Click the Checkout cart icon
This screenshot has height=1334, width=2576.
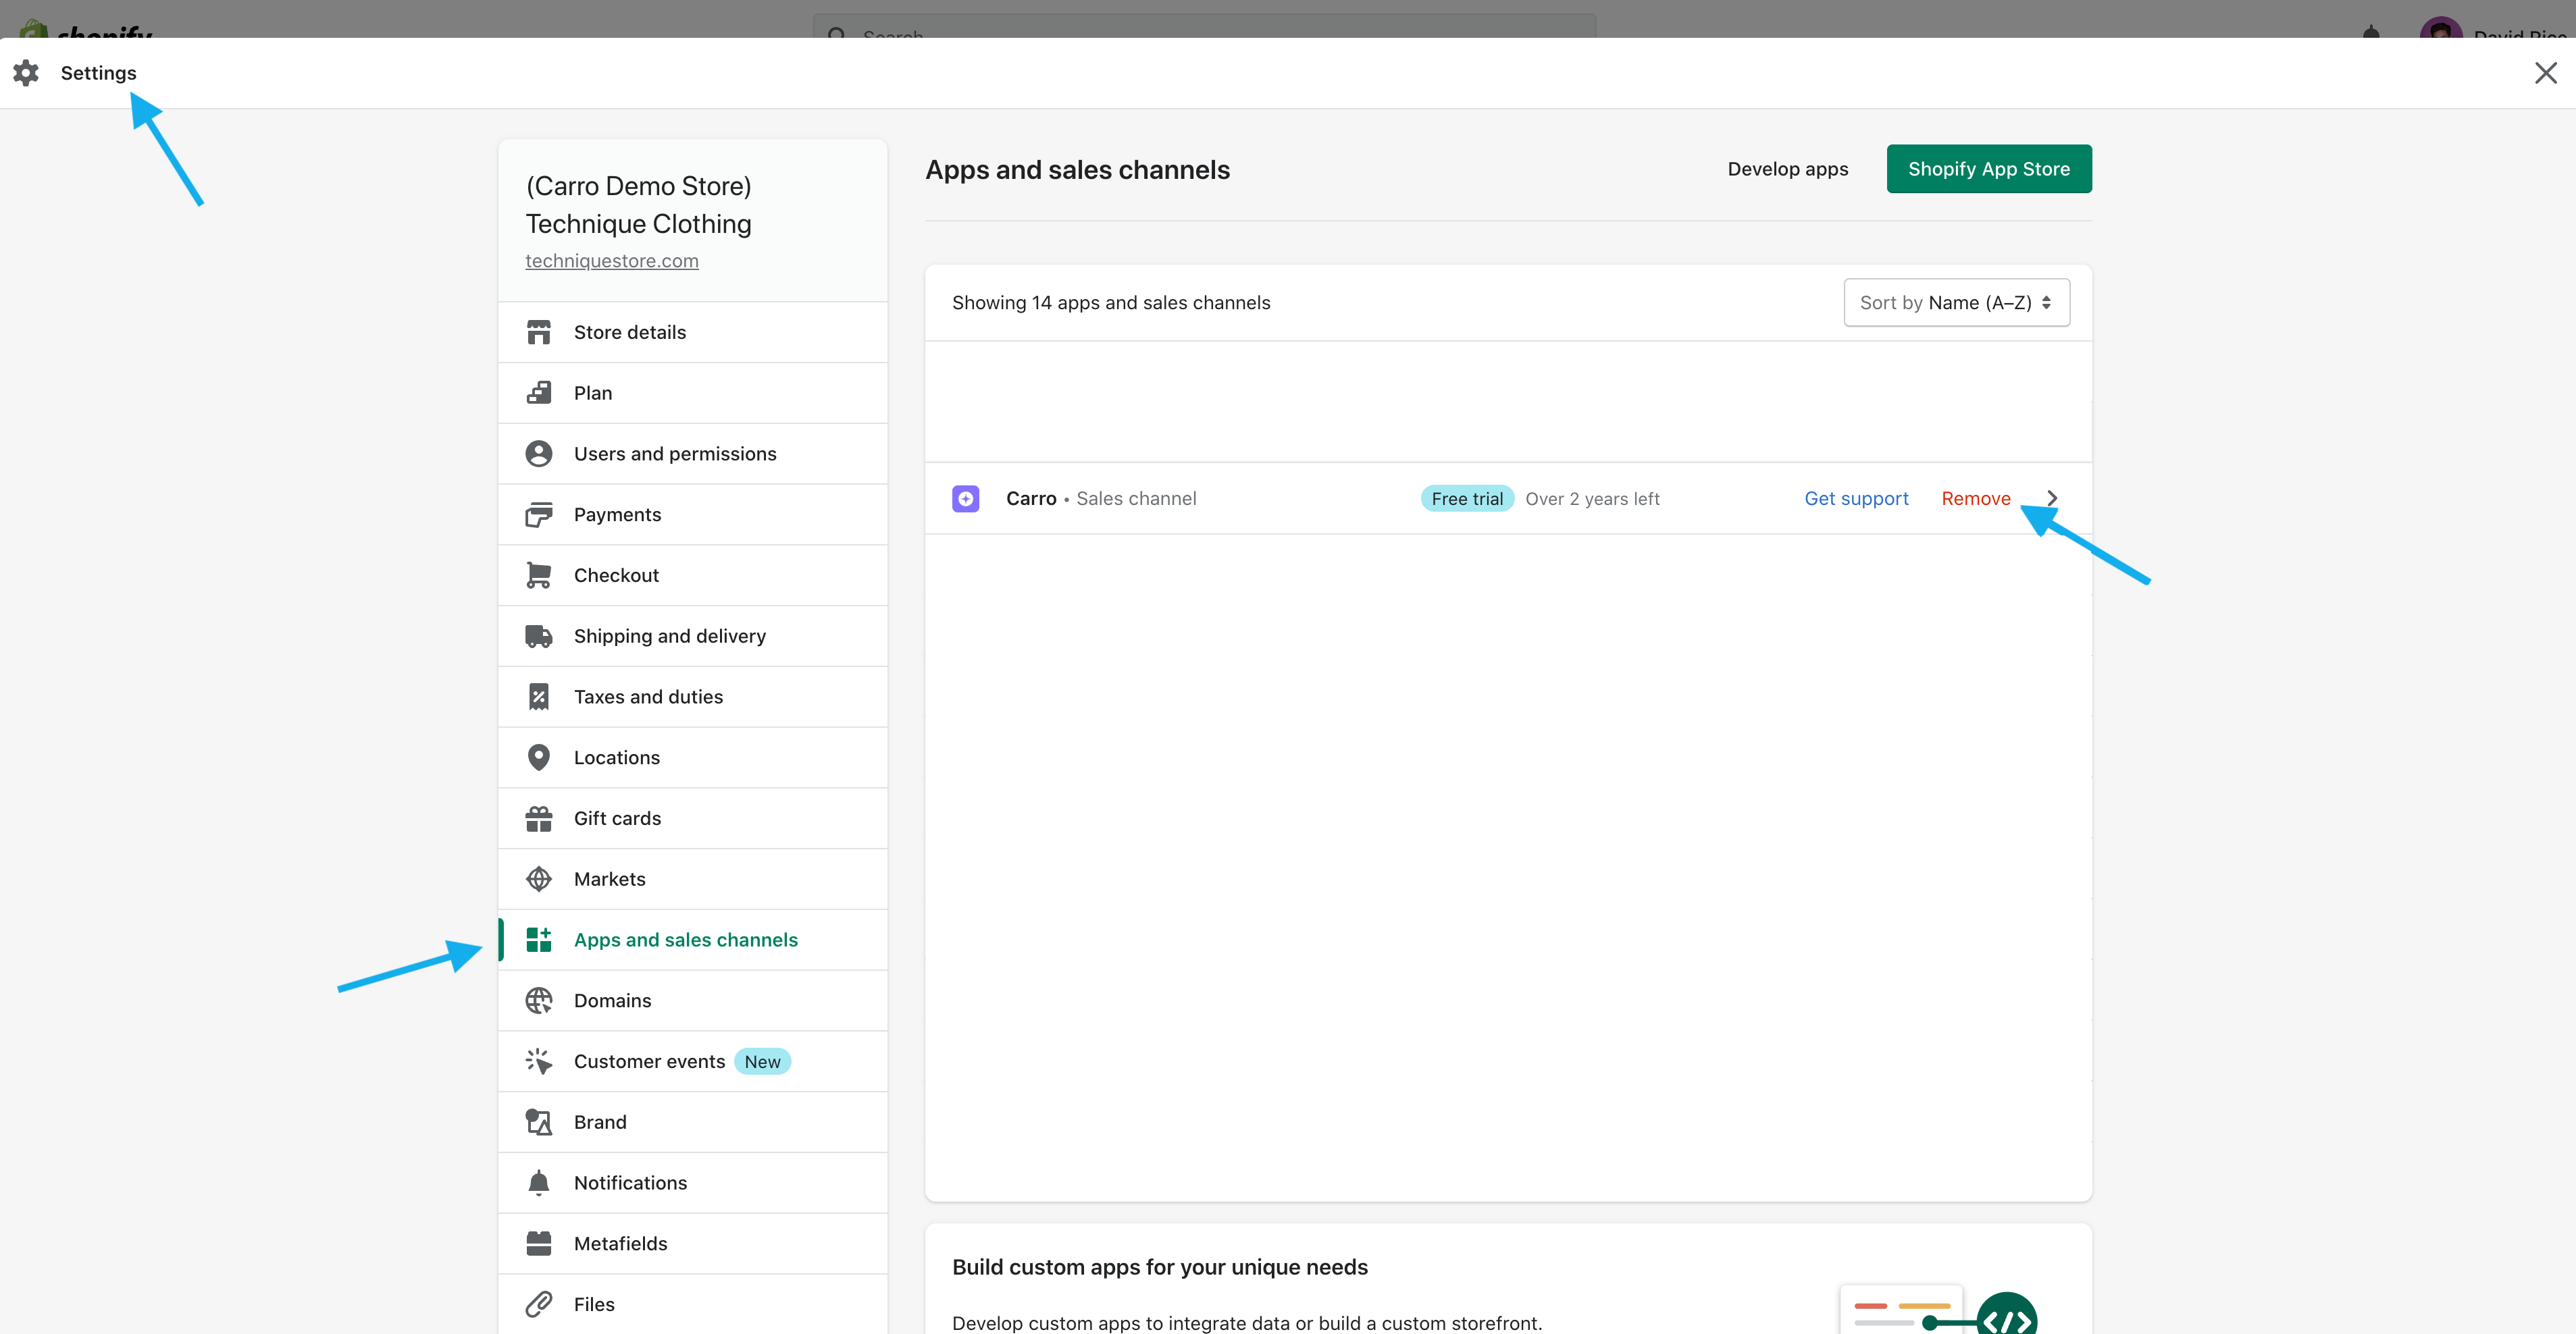coord(538,576)
